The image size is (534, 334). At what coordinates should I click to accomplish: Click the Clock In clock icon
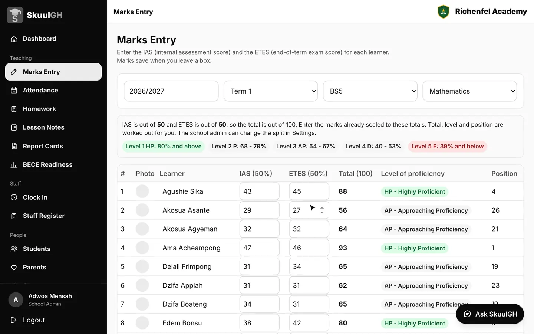(x=14, y=197)
